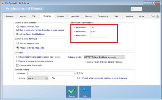Switch to the FEA tab

coord(34,16)
